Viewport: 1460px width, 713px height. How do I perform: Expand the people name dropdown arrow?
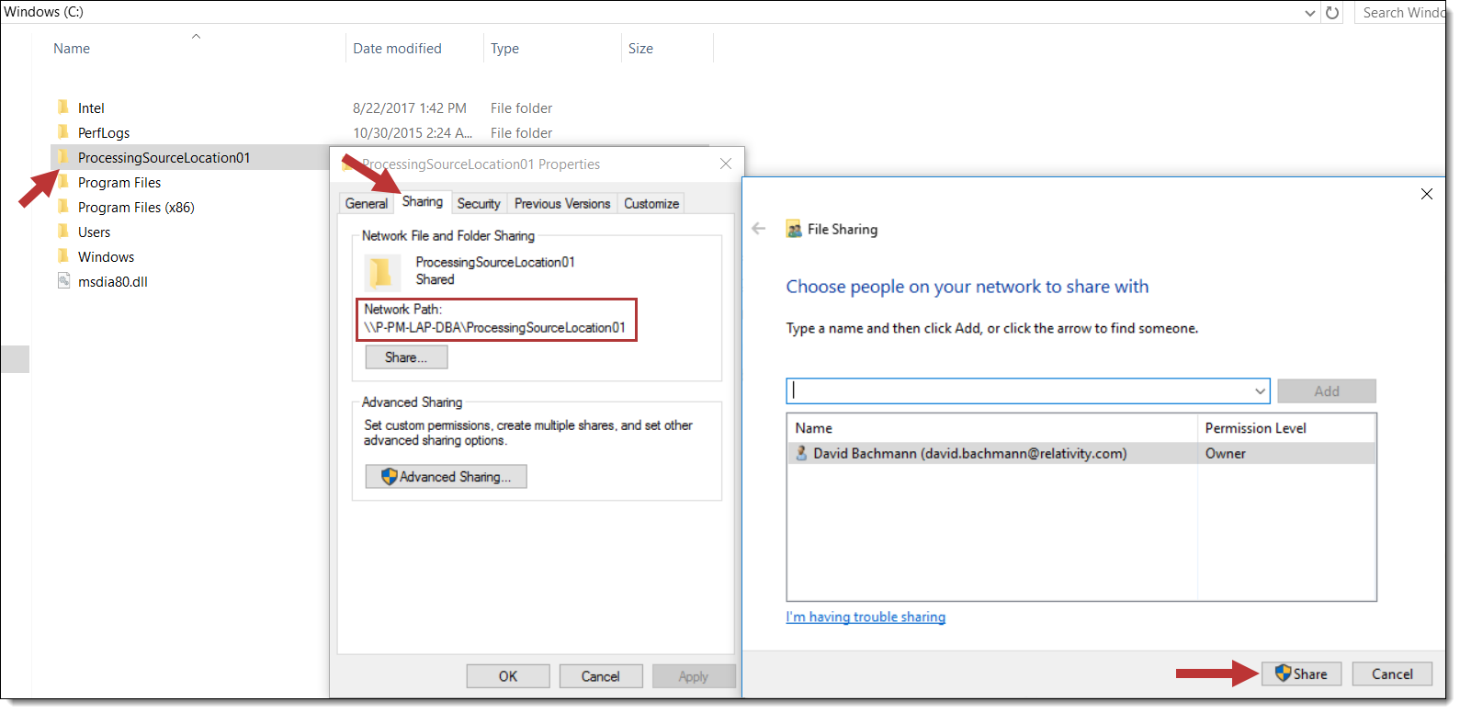point(1260,391)
